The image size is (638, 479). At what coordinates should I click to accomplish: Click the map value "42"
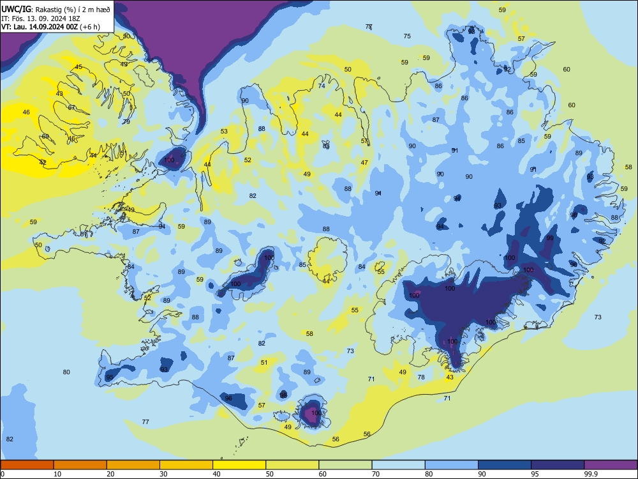43,162
